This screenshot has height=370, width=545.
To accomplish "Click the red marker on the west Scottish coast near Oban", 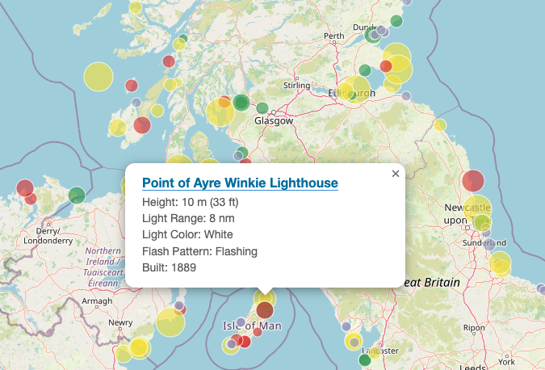I will (x=169, y=61).
